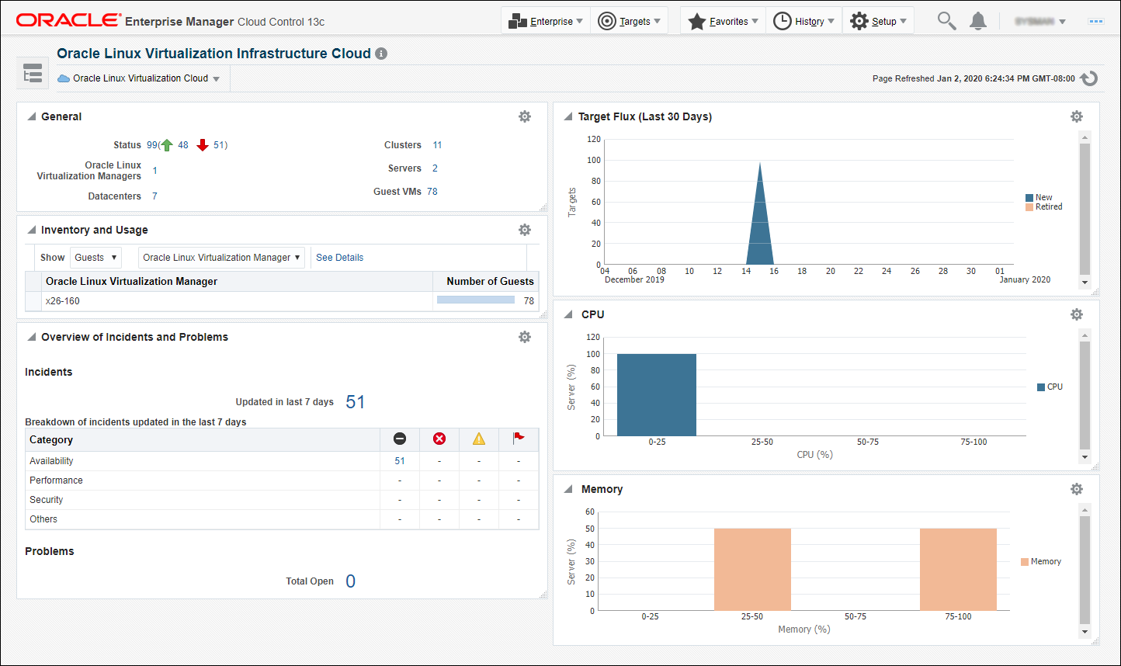Refresh the page with the circular arrow icon
This screenshot has height=666, width=1121.
(x=1089, y=78)
